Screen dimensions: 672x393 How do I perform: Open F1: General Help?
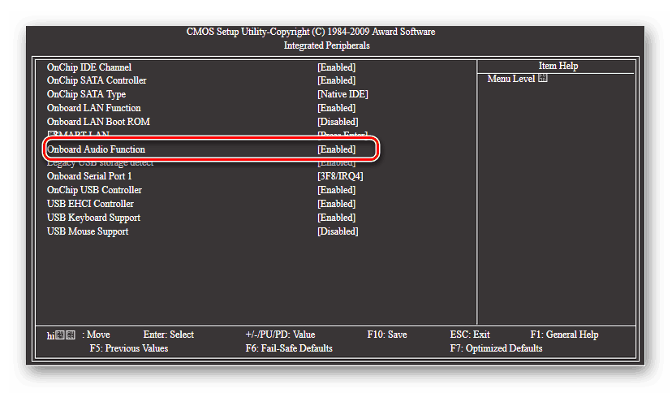[x=564, y=335]
